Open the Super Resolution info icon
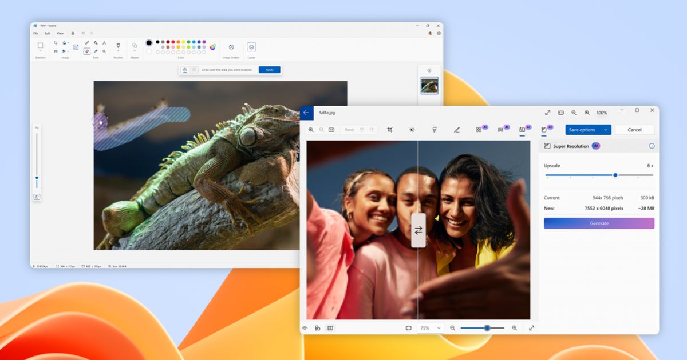This screenshot has width=687, height=360. pos(652,146)
